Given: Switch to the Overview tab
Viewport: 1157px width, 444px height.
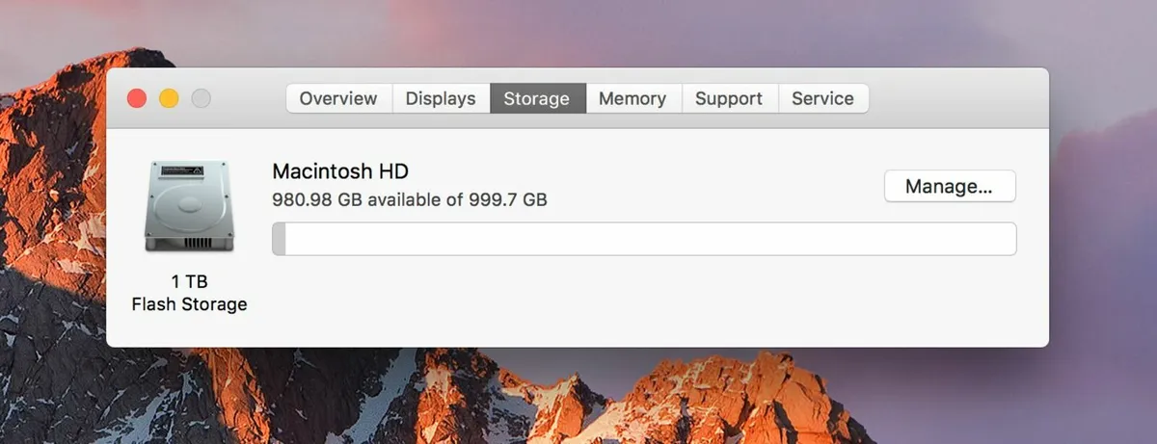Looking at the screenshot, I should click(338, 98).
